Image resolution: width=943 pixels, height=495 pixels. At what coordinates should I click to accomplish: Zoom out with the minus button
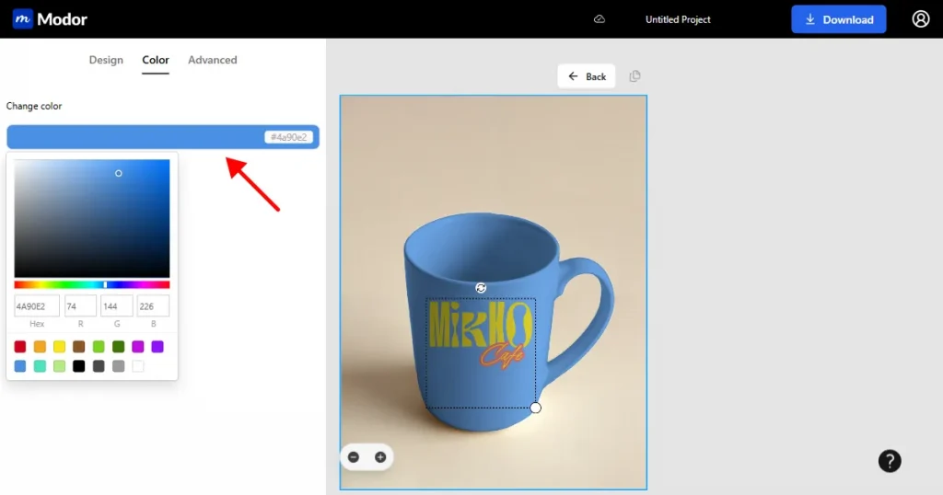(x=354, y=457)
